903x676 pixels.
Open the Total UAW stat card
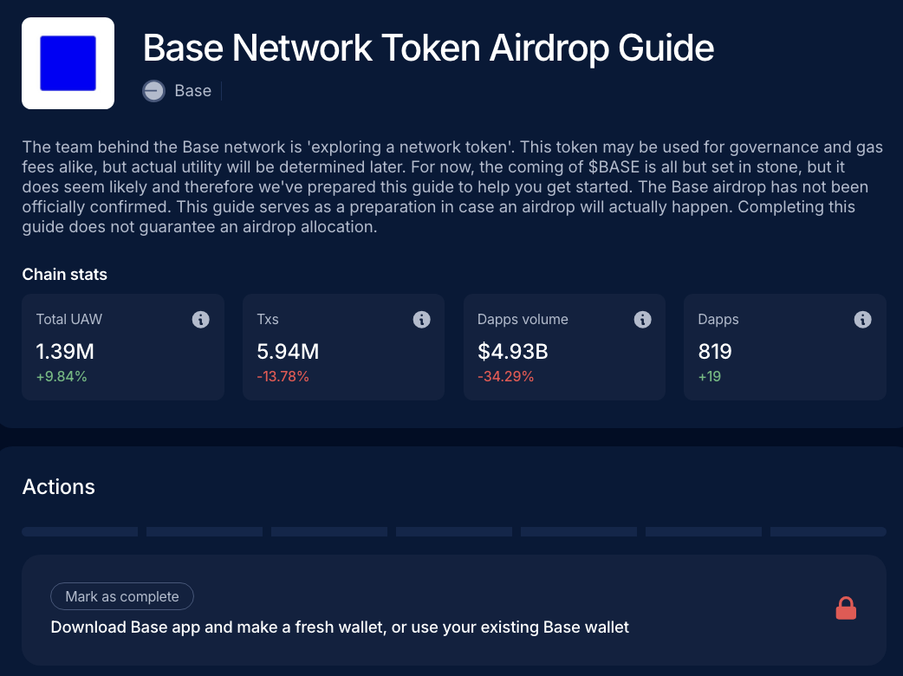[123, 347]
